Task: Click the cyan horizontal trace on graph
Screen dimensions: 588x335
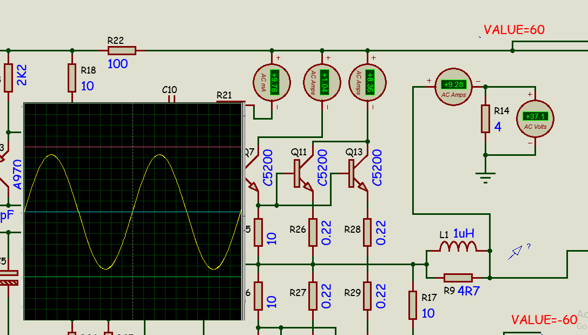Action: coord(133,212)
